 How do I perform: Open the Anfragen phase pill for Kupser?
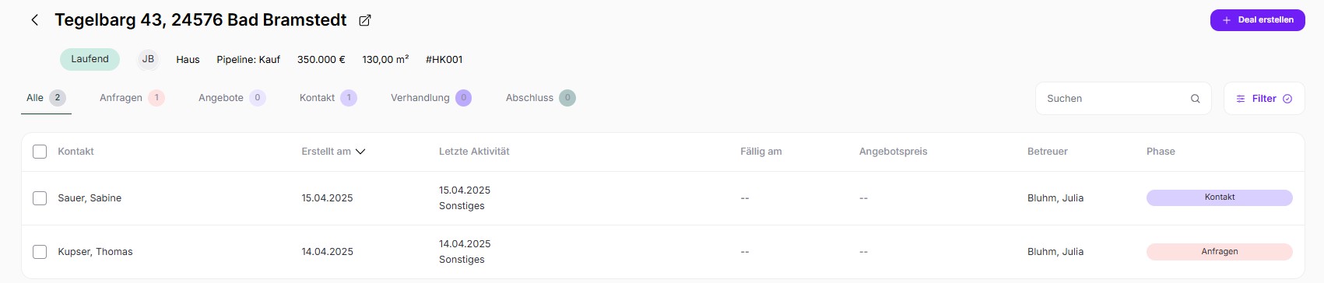click(x=1219, y=252)
